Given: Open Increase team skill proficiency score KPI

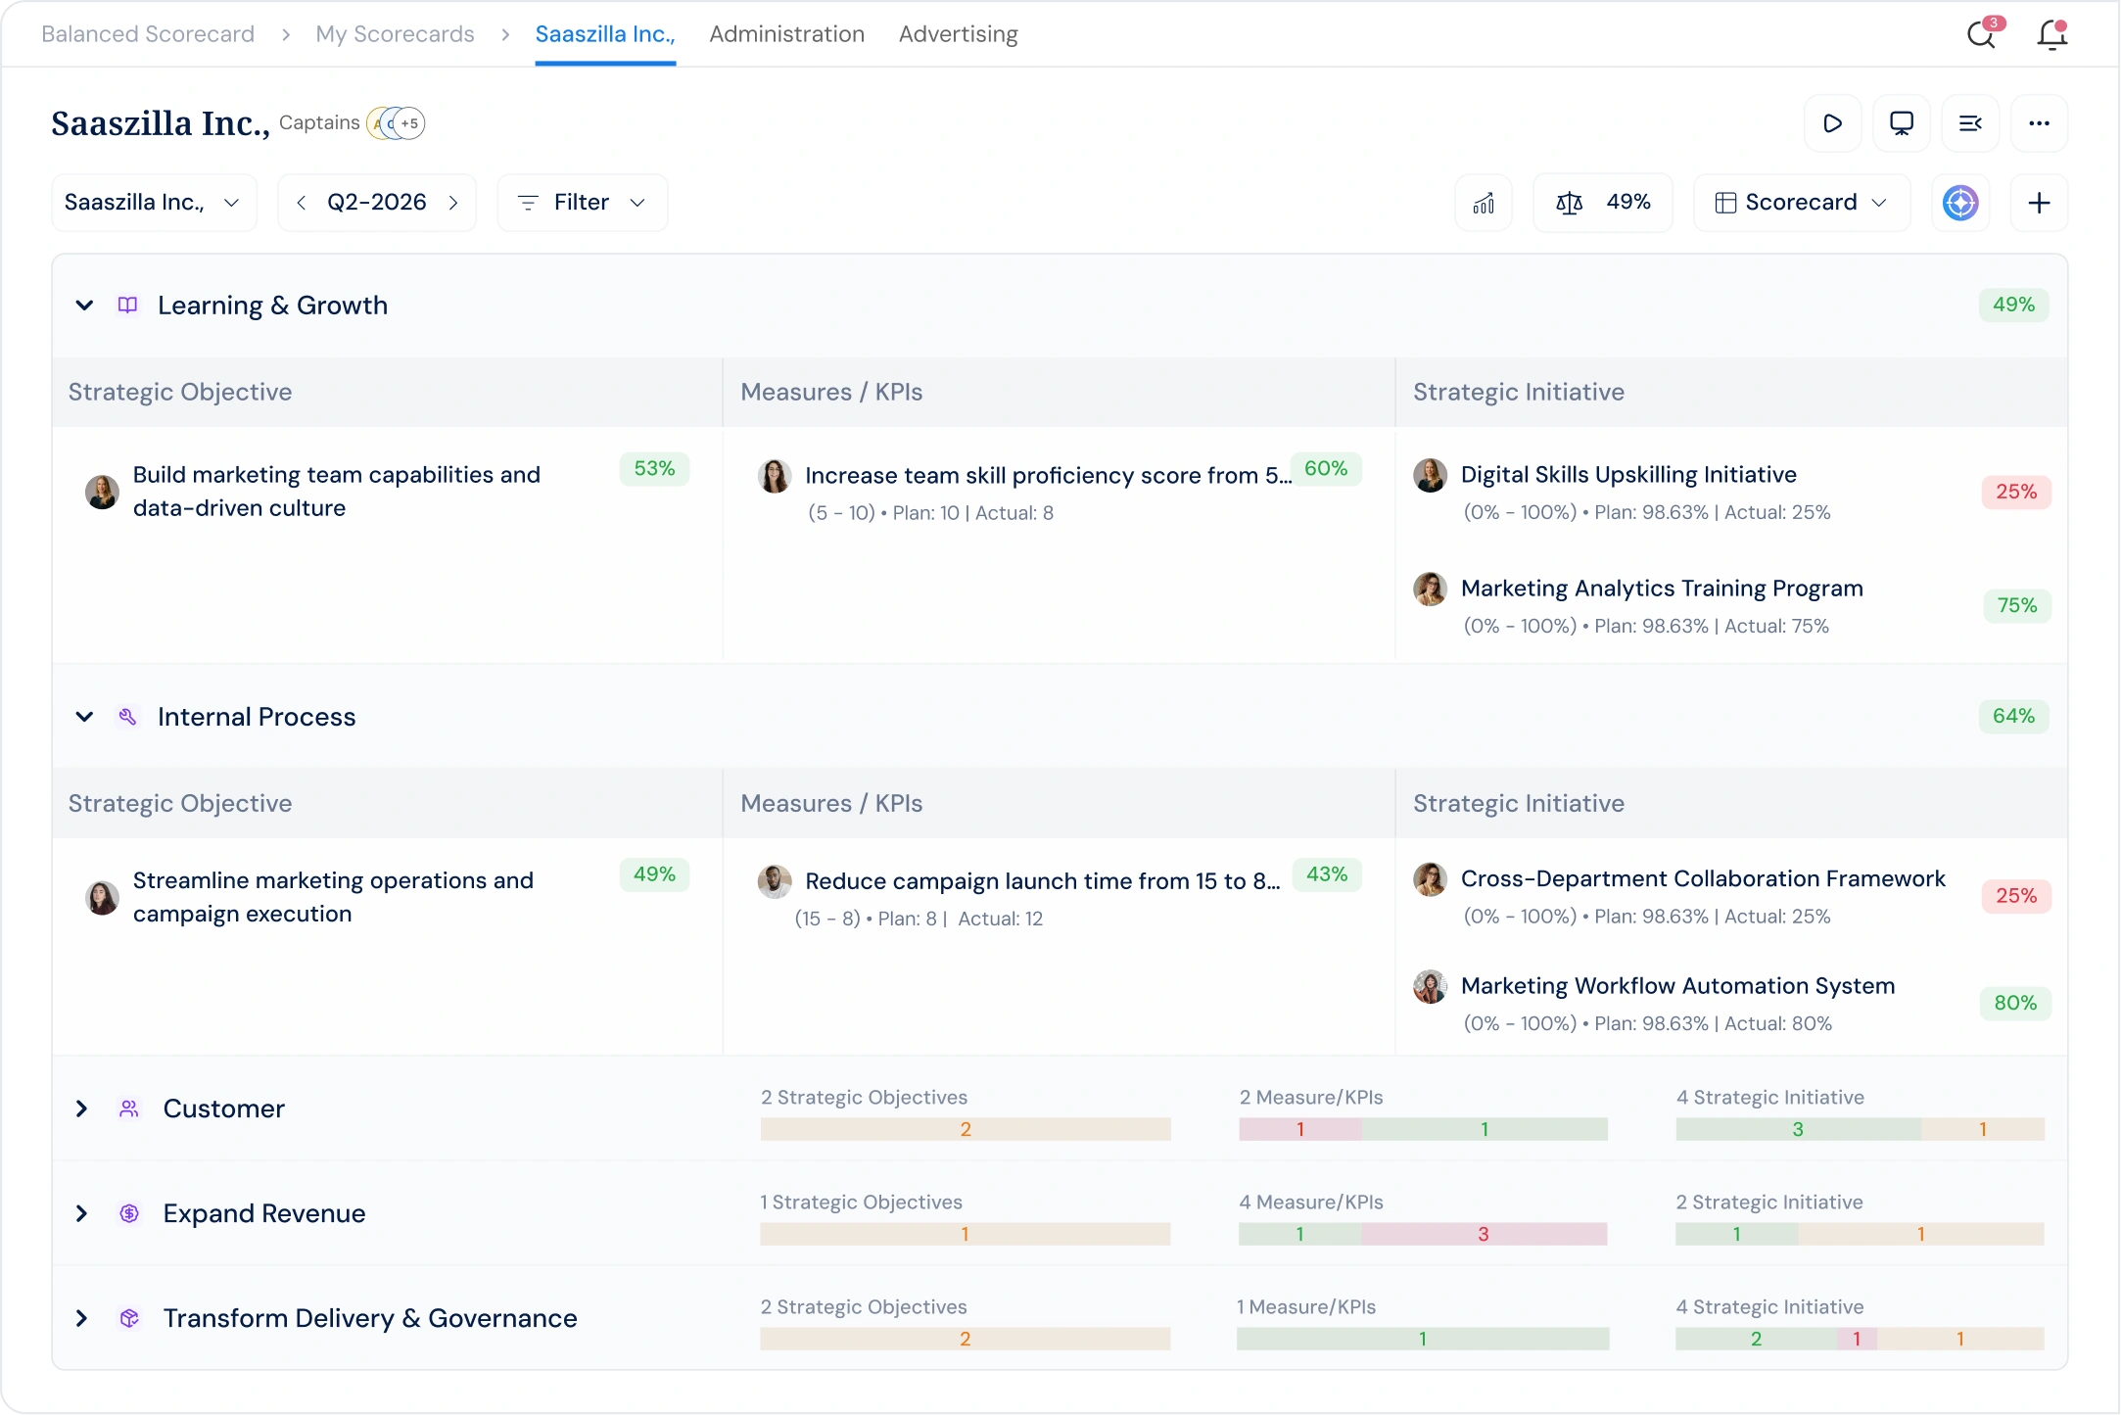Looking at the screenshot, I should click(x=1049, y=476).
